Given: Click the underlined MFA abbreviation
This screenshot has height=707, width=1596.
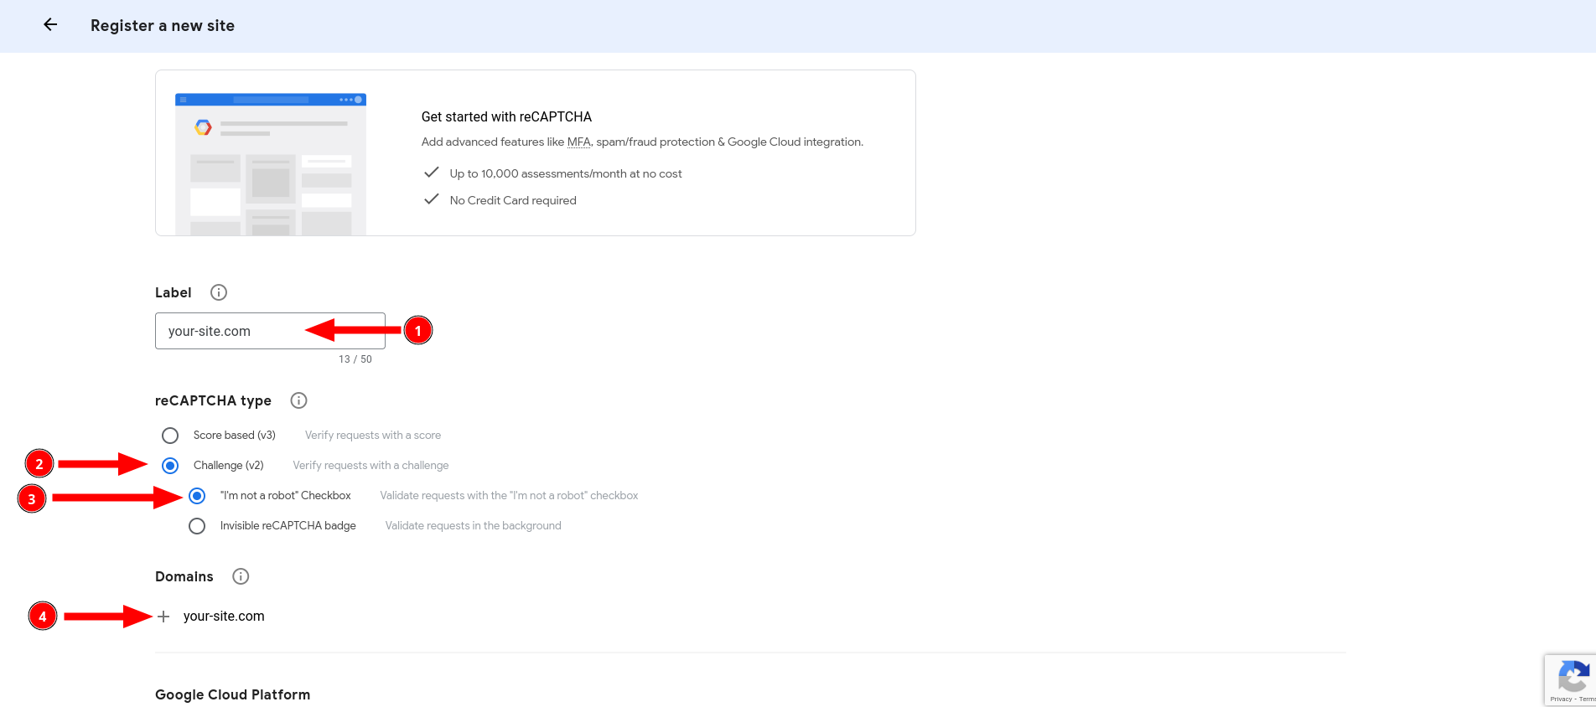Looking at the screenshot, I should click(x=578, y=142).
